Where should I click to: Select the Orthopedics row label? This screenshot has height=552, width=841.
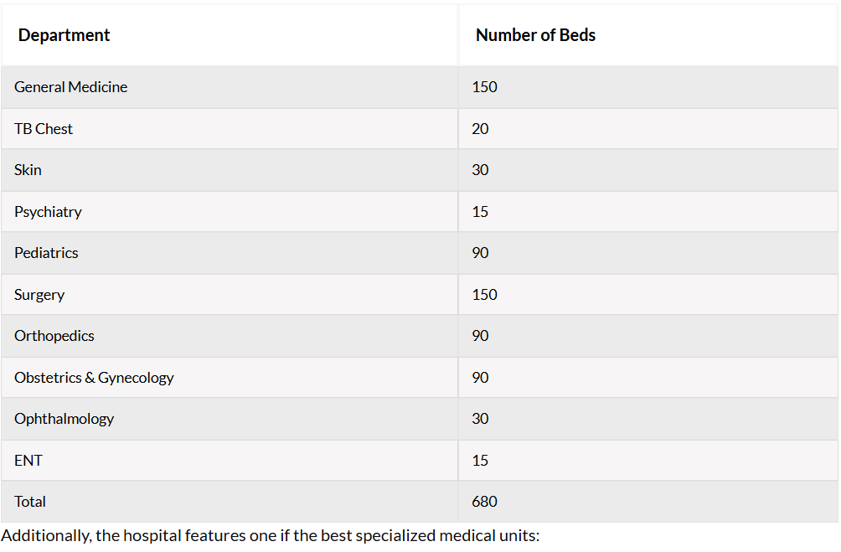tap(54, 336)
